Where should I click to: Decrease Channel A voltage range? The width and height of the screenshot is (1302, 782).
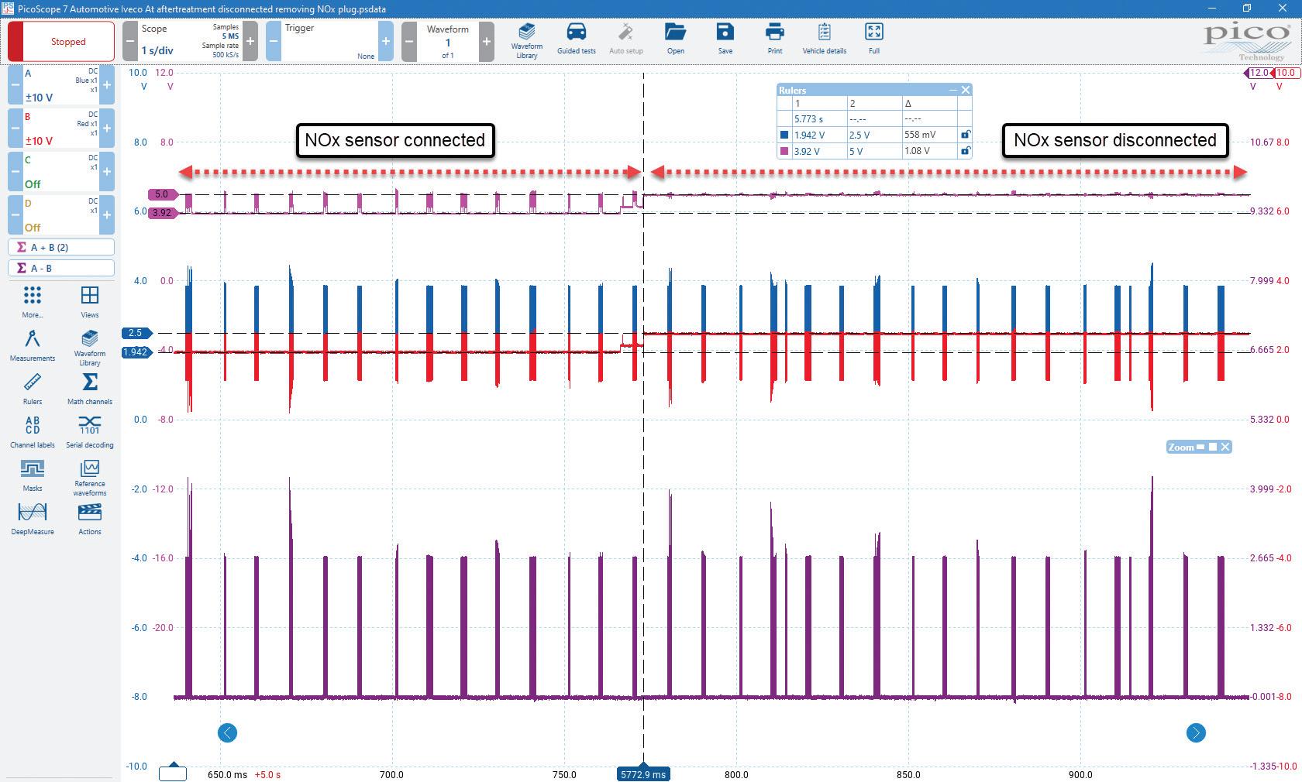(x=15, y=85)
